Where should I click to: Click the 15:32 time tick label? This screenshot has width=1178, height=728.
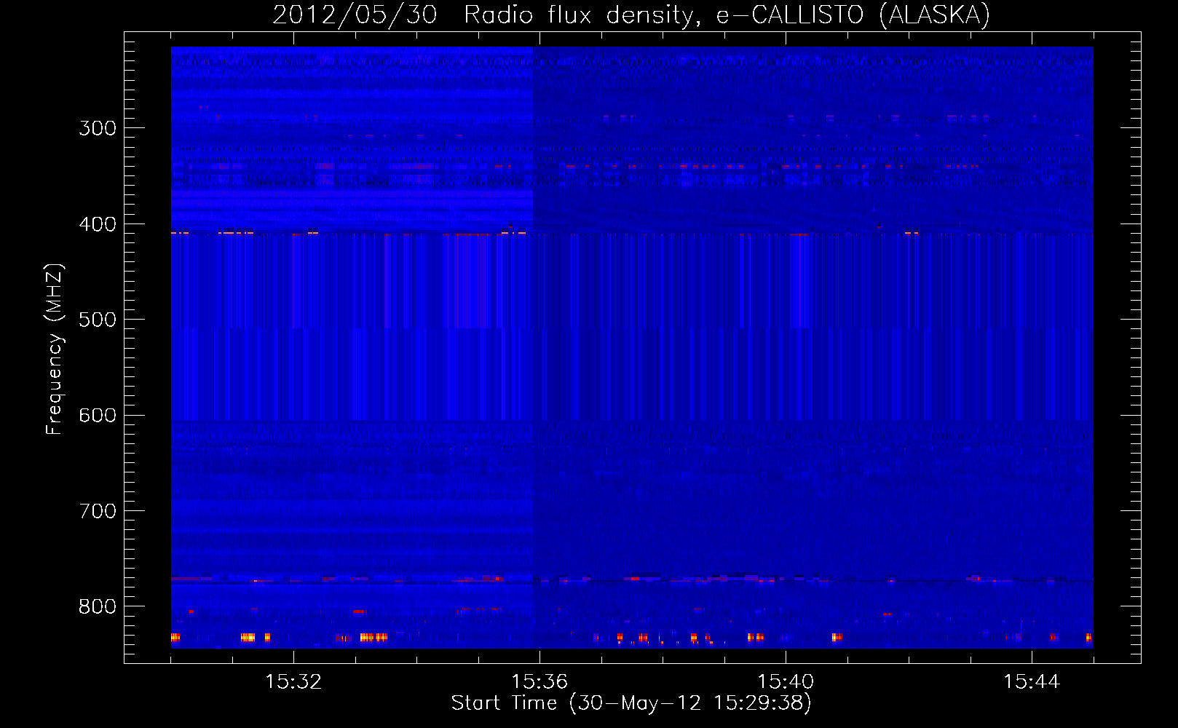(x=293, y=682)
